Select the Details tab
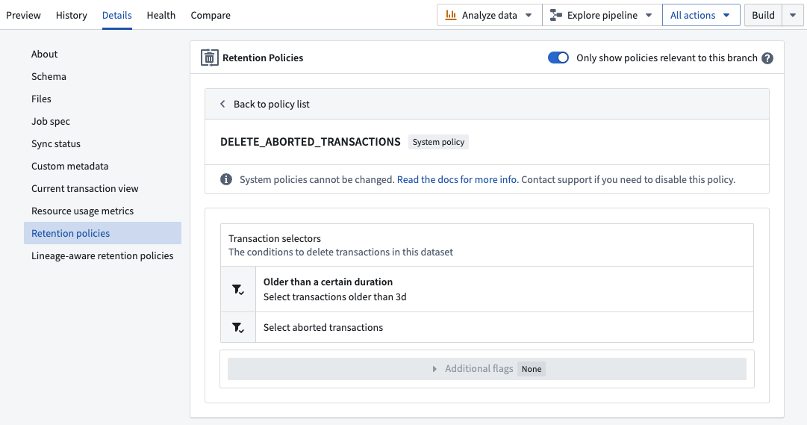 point(116,15)
